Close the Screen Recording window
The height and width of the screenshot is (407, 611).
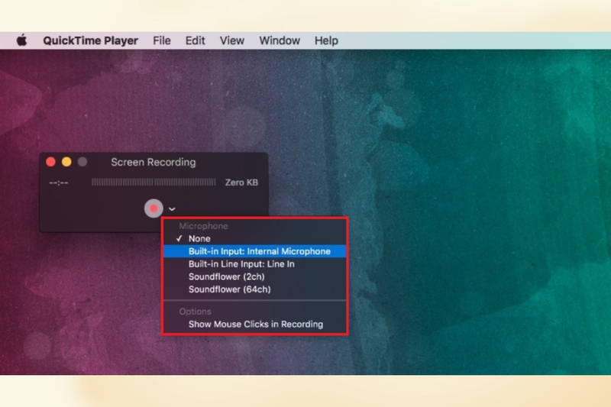(50, 162)
